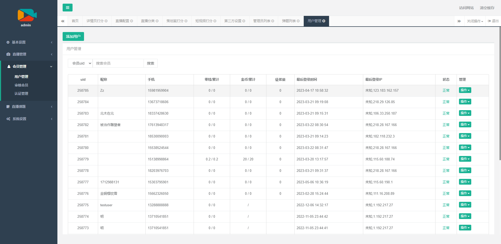
Task: Toggle sidebar with the hamburger menu button
Action: [x=67, y=8]
